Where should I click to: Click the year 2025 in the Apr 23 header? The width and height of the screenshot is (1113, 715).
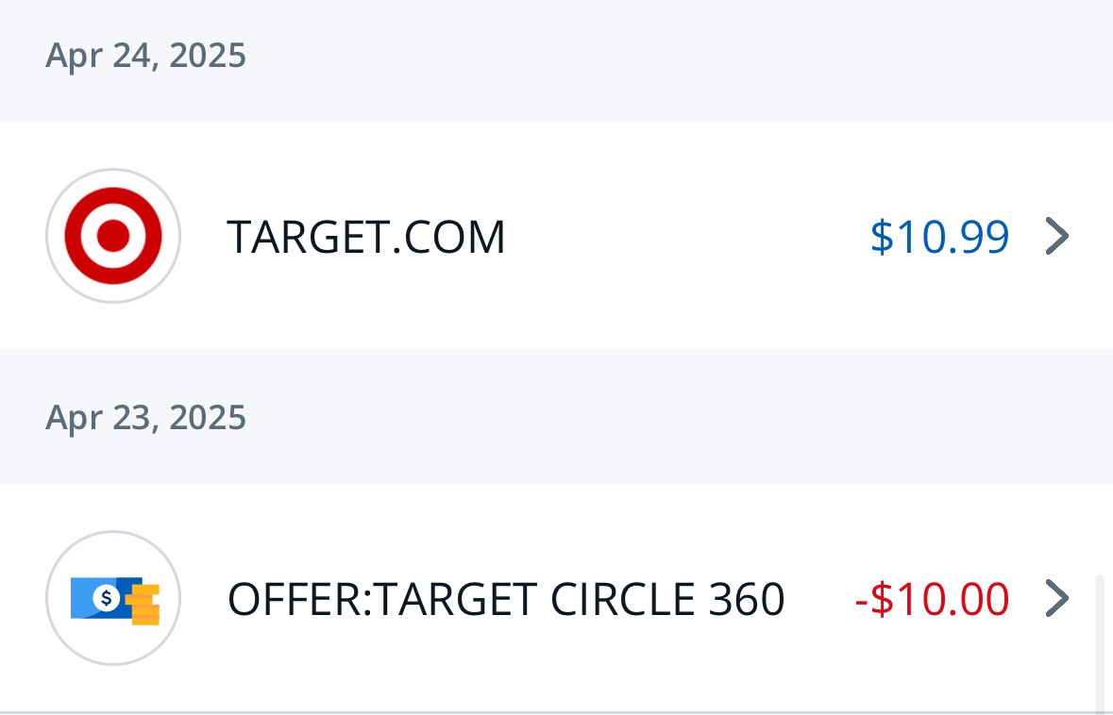tap(208, 417)
